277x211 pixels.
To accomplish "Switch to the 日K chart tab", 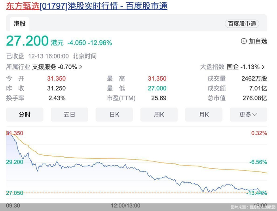I will 114,115.
